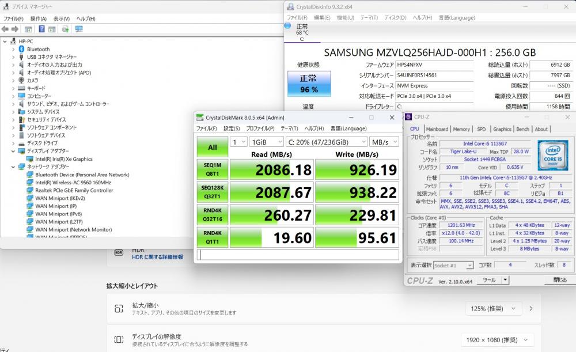Run the RND4K Q32T16 test button
The image size is (576, 352).
click(213, 214)
